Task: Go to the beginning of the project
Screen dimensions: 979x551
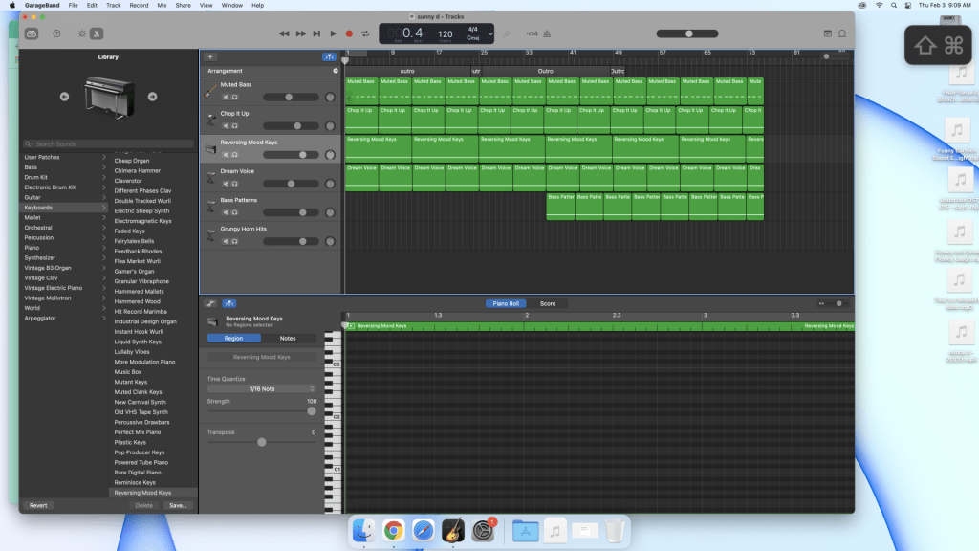Action: [x=316, y=33]
